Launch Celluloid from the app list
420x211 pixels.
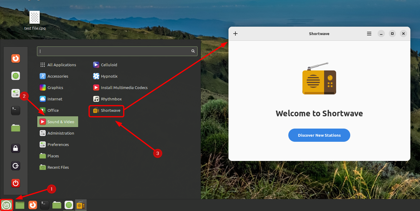105,65
